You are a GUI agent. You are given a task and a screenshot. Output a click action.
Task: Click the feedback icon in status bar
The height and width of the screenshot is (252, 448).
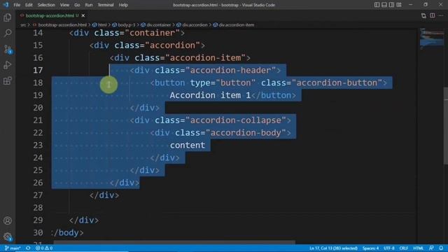coord(431,248)
